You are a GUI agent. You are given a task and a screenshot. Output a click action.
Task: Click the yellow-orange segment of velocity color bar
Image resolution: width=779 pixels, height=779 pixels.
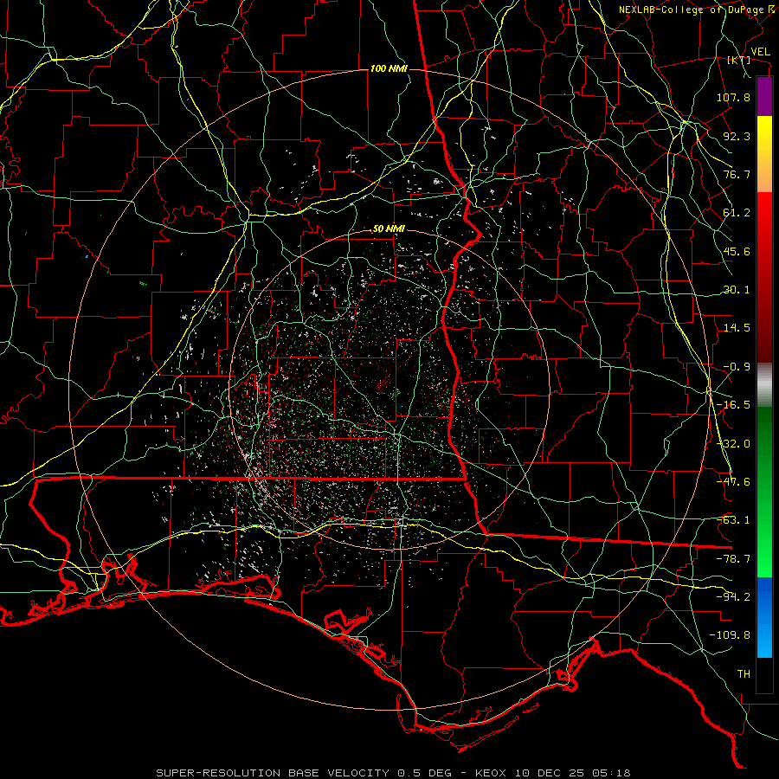(x=764, y=154)
